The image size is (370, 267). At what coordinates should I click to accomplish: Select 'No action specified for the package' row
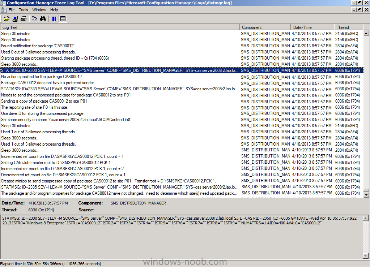point(182,77)
